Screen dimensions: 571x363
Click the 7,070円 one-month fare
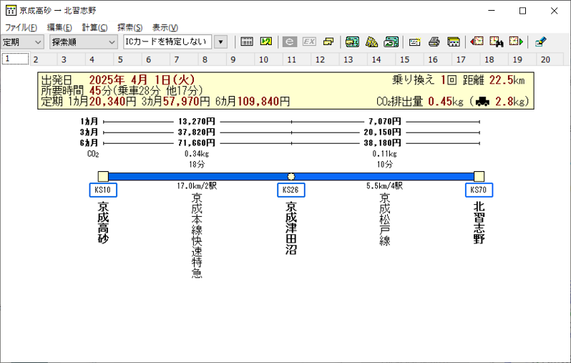click(x=384, y=122)
